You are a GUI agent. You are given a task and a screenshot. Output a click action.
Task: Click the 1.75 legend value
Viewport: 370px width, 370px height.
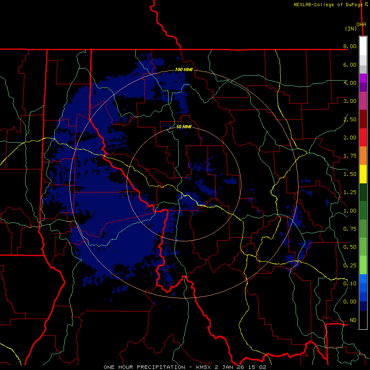coord(350,156)
